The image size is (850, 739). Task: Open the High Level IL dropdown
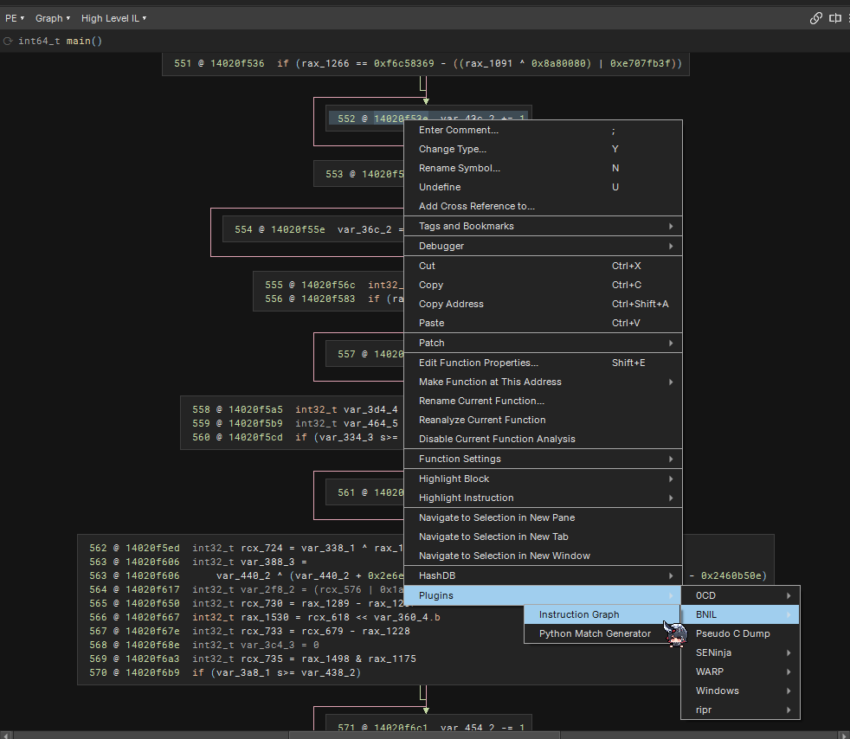coord(113,18)
